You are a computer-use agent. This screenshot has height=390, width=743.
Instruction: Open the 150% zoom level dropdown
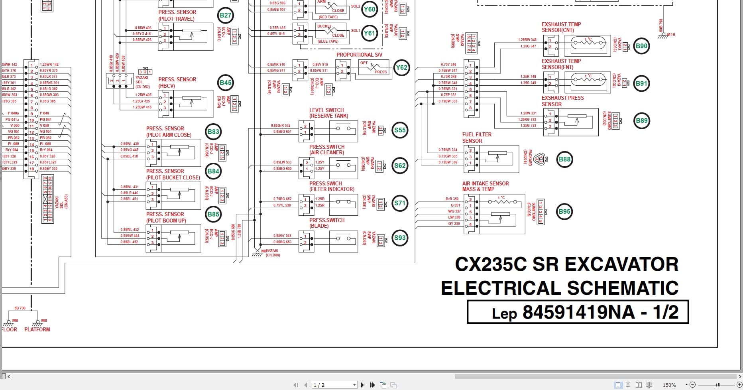686,384
